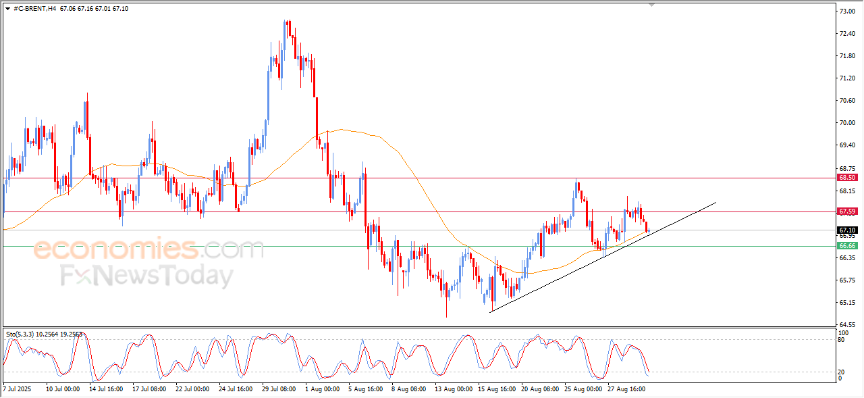Open the chart menu arrow beside #C-BRENT,H4
This screenshot has width=864, height=398.
point(8,8)
